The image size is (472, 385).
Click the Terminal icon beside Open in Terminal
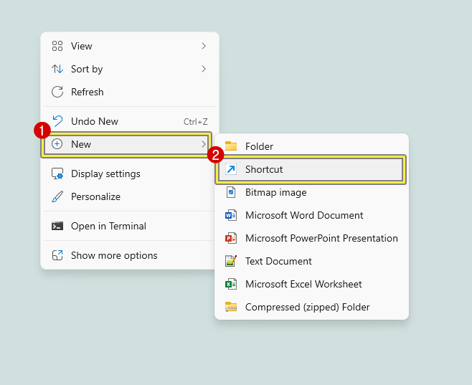[x=57, y=226]
